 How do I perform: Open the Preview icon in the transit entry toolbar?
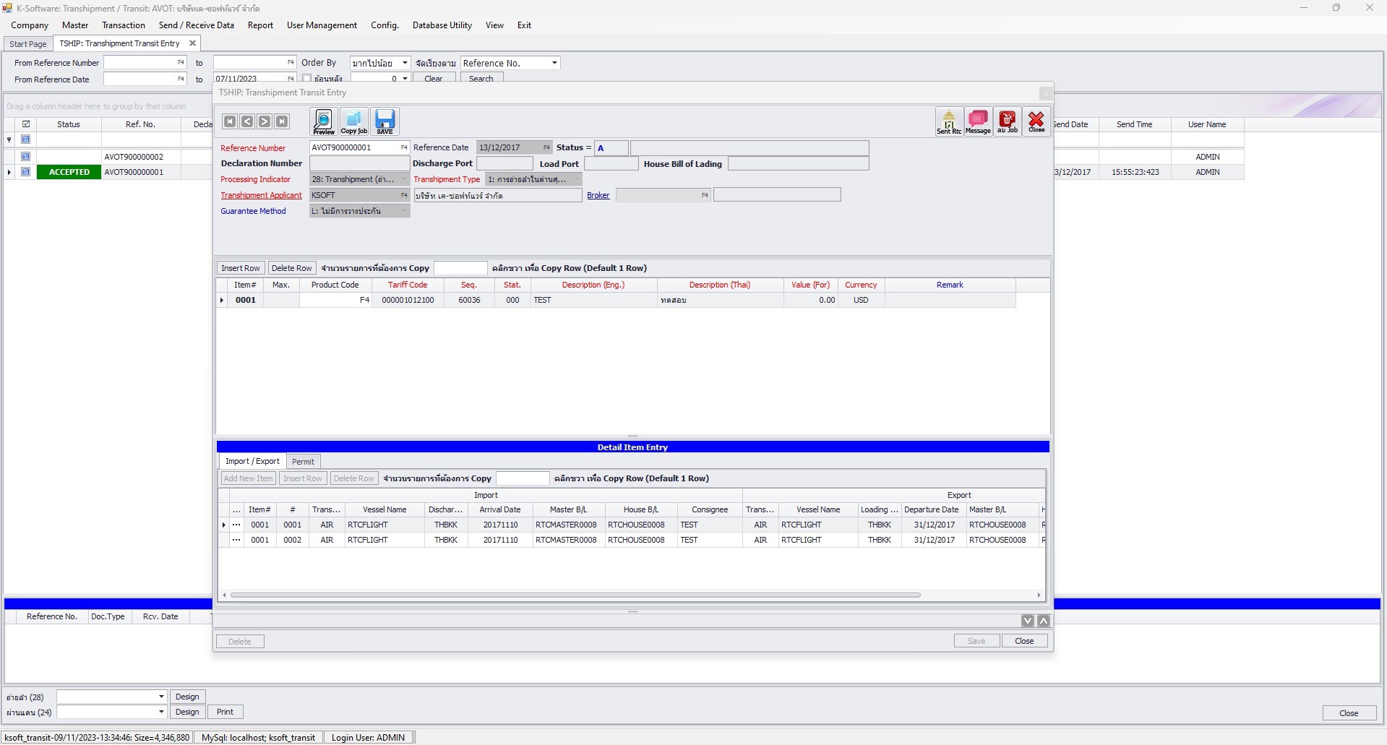click(322, 121)
